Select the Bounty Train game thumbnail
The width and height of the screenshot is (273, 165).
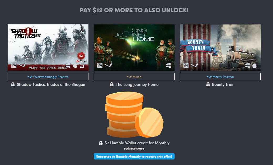(x=220, y=47)
